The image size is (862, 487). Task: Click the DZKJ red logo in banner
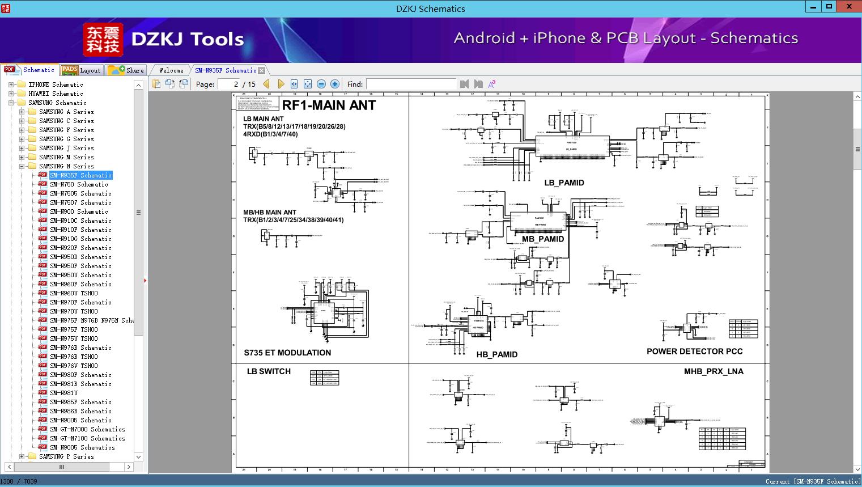103,40
